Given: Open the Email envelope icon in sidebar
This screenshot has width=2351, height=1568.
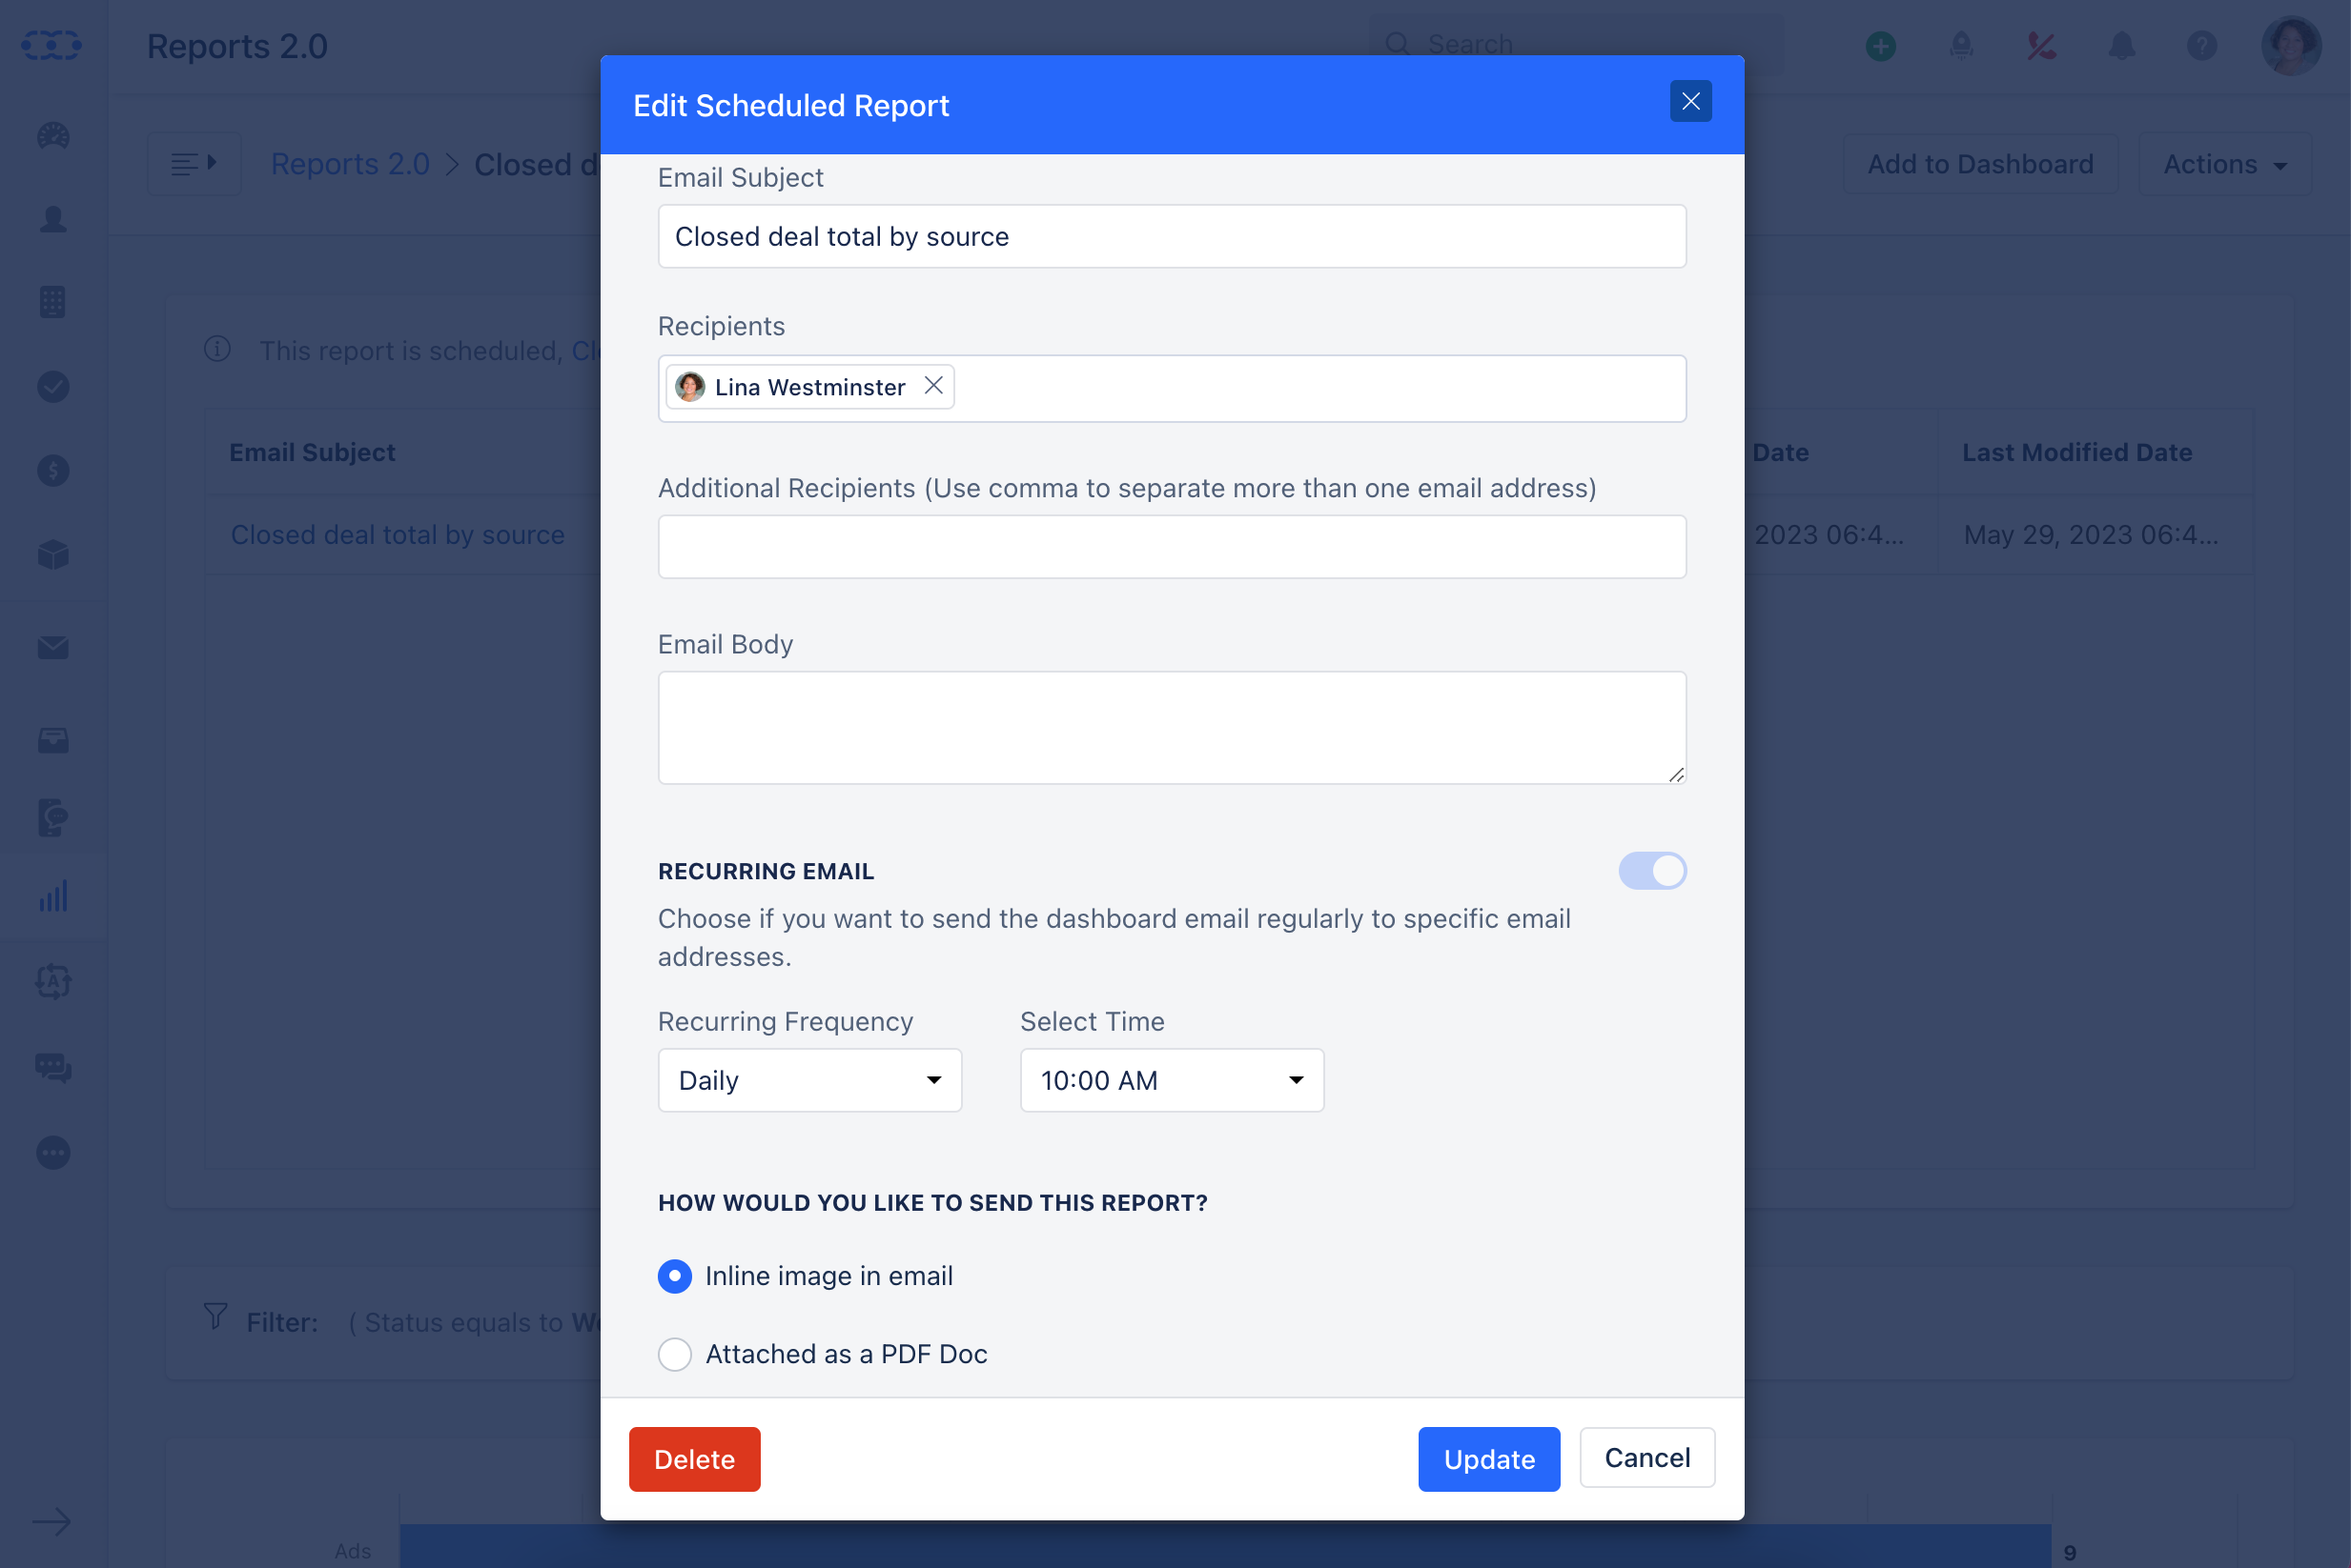Looking at the screenshot, I should click(53, 648).
